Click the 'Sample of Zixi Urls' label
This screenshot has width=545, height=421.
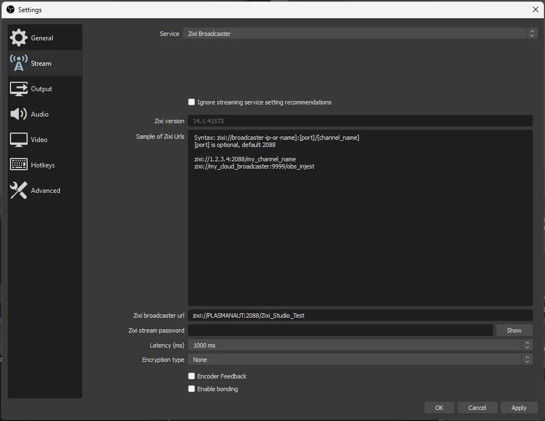click(x=160, y=136)
